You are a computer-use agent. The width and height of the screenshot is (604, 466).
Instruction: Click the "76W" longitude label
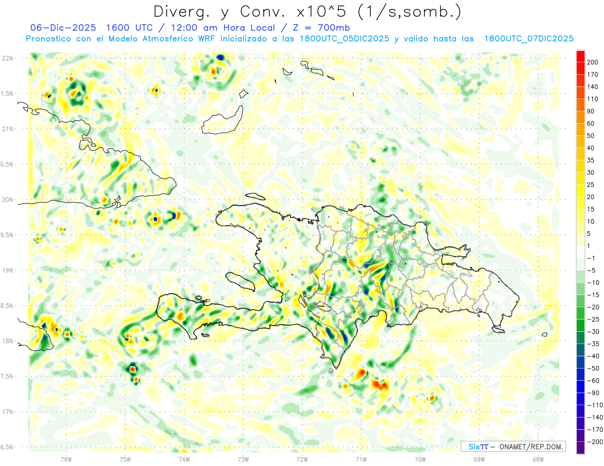66,458
